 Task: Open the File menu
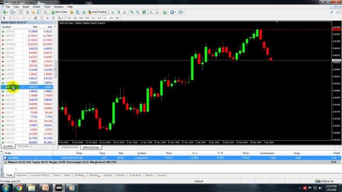pyautogui.click(x=8, y=7)
